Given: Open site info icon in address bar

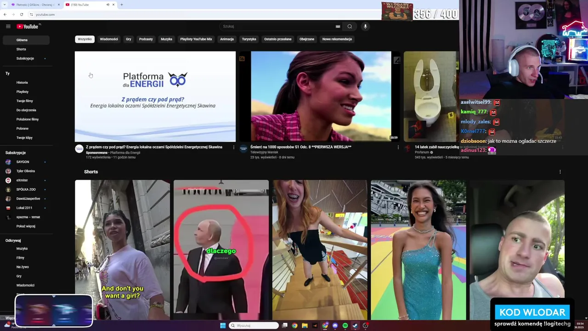Looking at the screenshot, I should tap(31, 14).
